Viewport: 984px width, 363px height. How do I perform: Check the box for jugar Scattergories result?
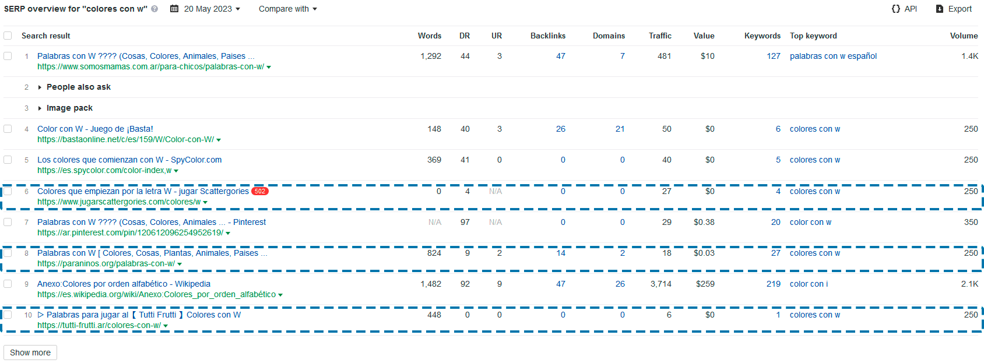8,191
